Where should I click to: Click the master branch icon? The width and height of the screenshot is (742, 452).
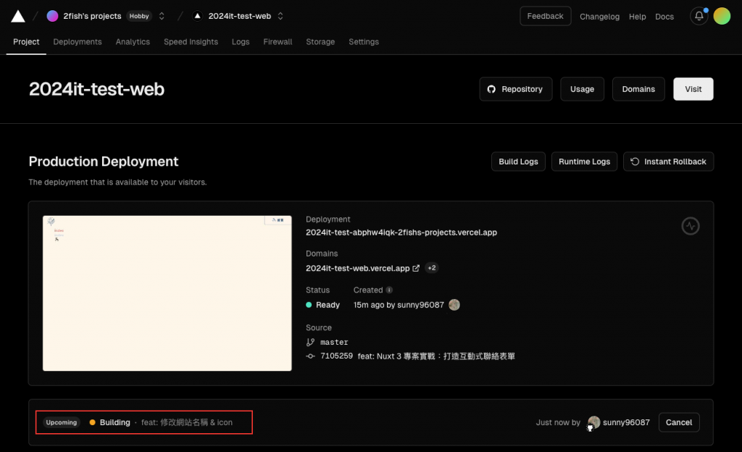(310, 342)
